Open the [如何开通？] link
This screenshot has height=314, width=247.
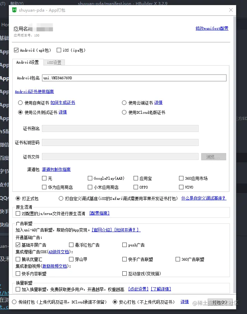coord(127,230)
